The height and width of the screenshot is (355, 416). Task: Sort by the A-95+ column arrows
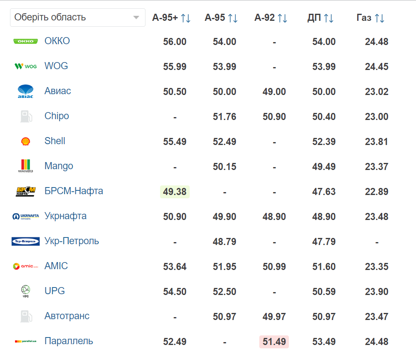pos(186,18)
